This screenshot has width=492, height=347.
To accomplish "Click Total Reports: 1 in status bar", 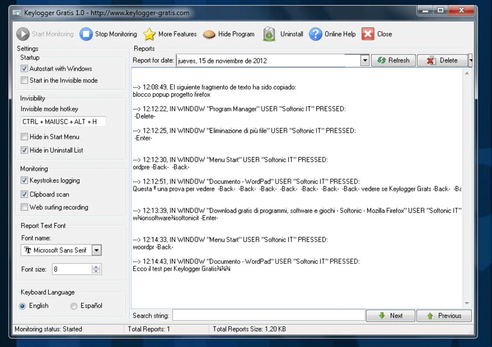I will coord(149,329).
